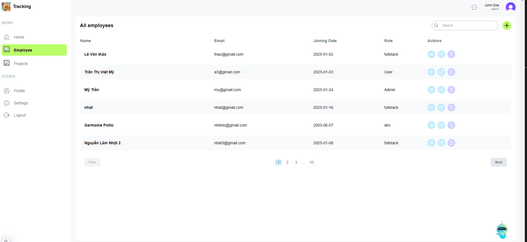This screenshot has width=527, height=242.
Task: Open the Home menu item
Action: point(19,37)
